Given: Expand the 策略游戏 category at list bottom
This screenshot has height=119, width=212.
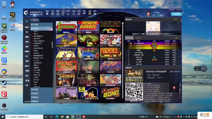Looking at the screenshot, I should [42, 101].
